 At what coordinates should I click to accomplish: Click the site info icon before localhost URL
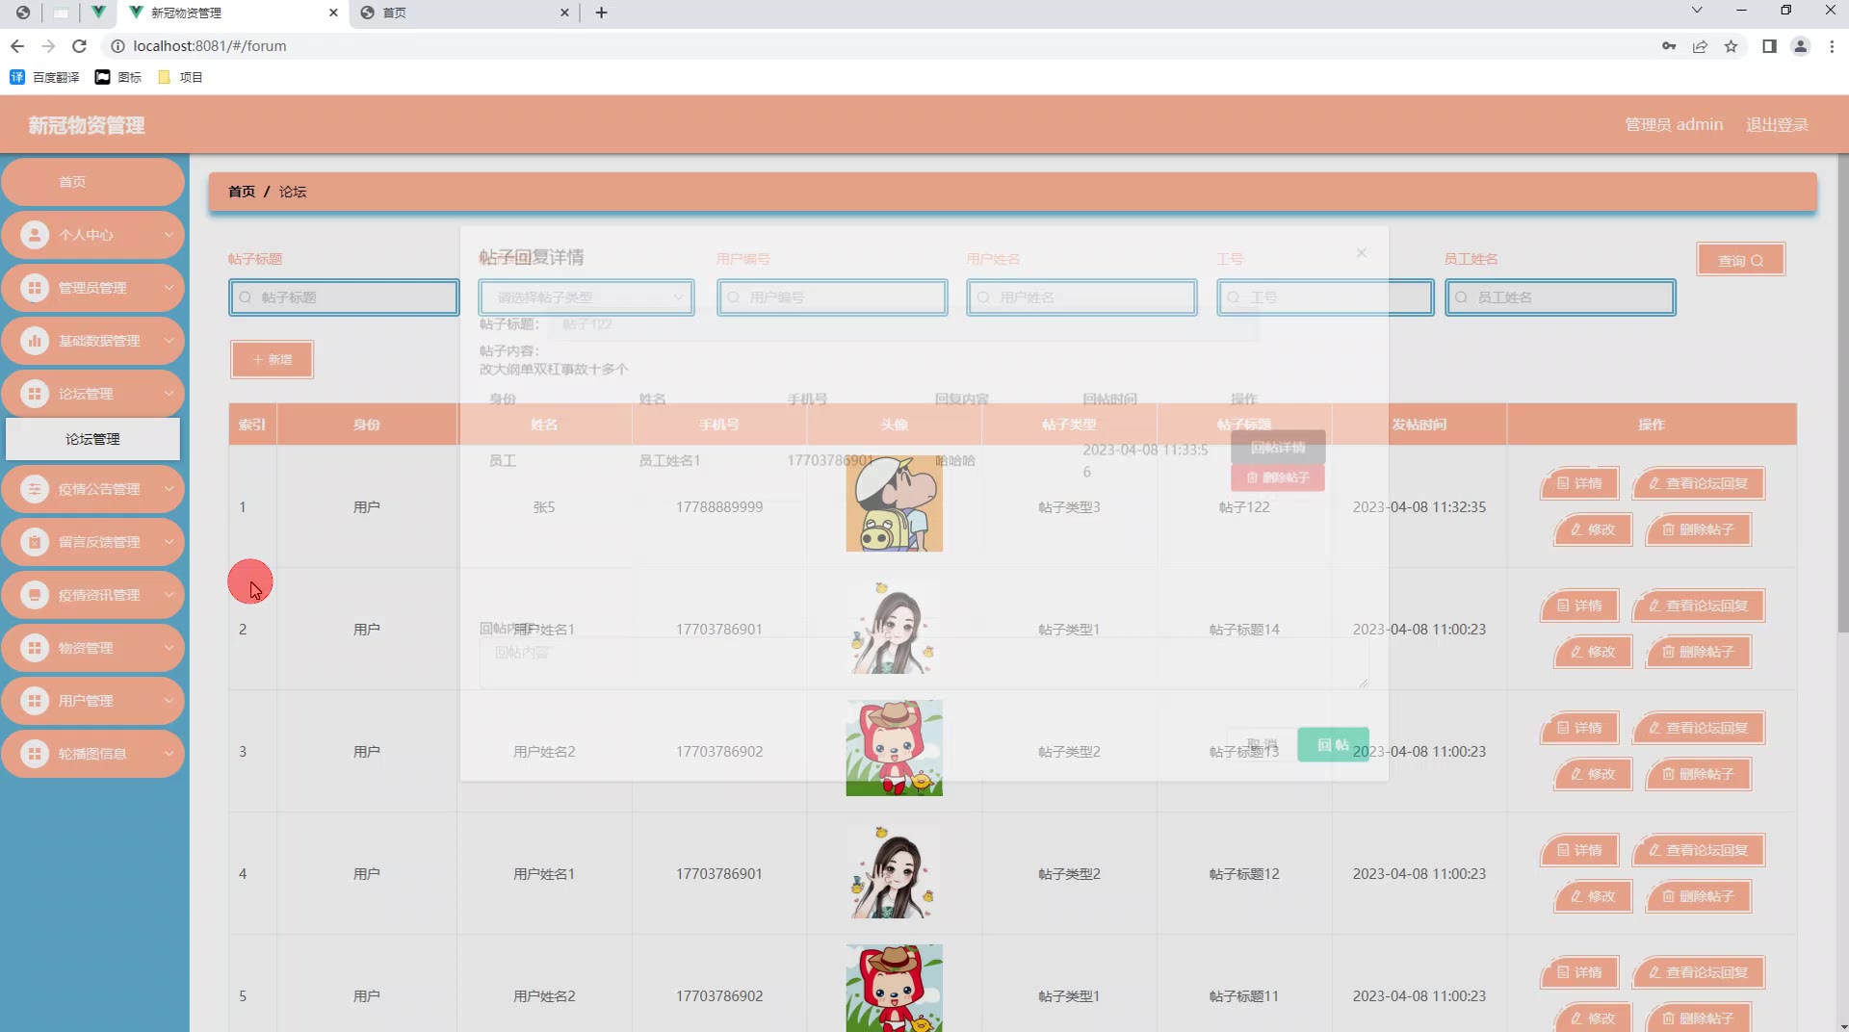[117, 46]
